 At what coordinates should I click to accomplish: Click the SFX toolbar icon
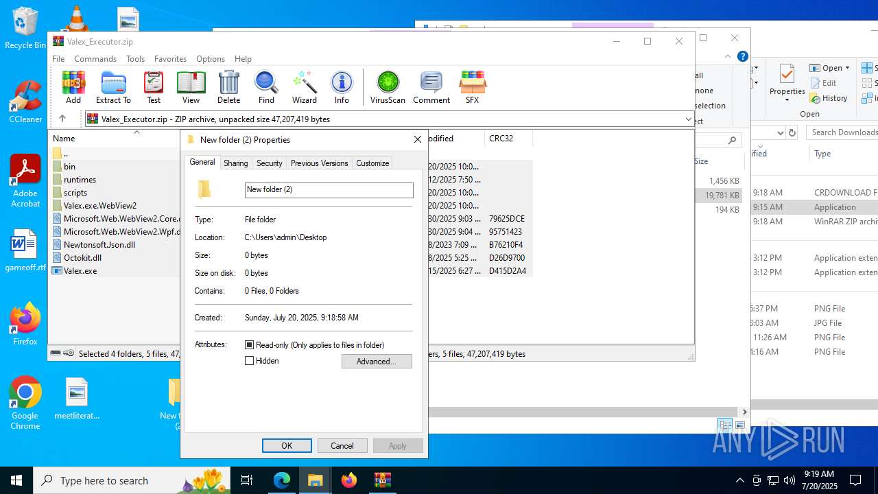[472, 87]
